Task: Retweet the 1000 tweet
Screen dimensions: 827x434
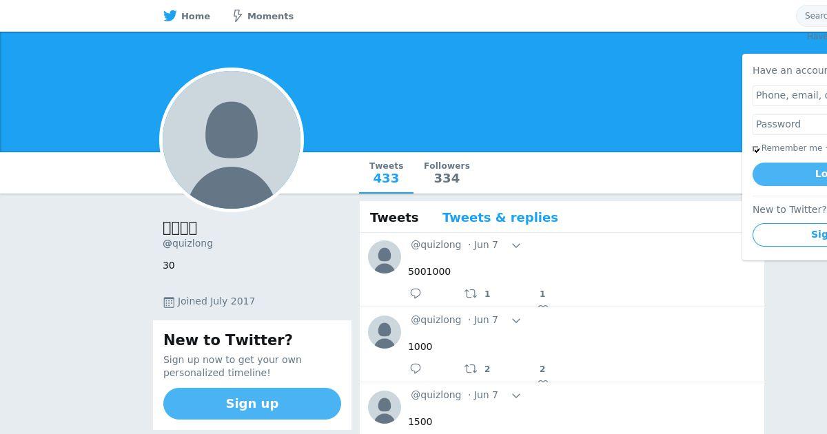Action: pos(471,369)
